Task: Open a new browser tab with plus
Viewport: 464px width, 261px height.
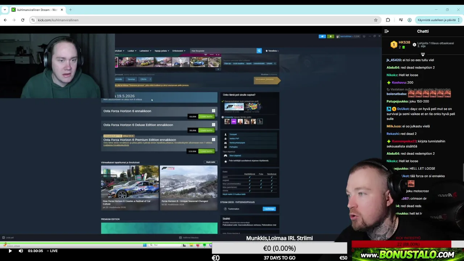Action: click(x=70, y=9)
